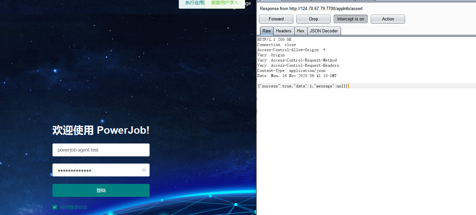
Task: Open the JSON Decoder tab
Action: 323,31
